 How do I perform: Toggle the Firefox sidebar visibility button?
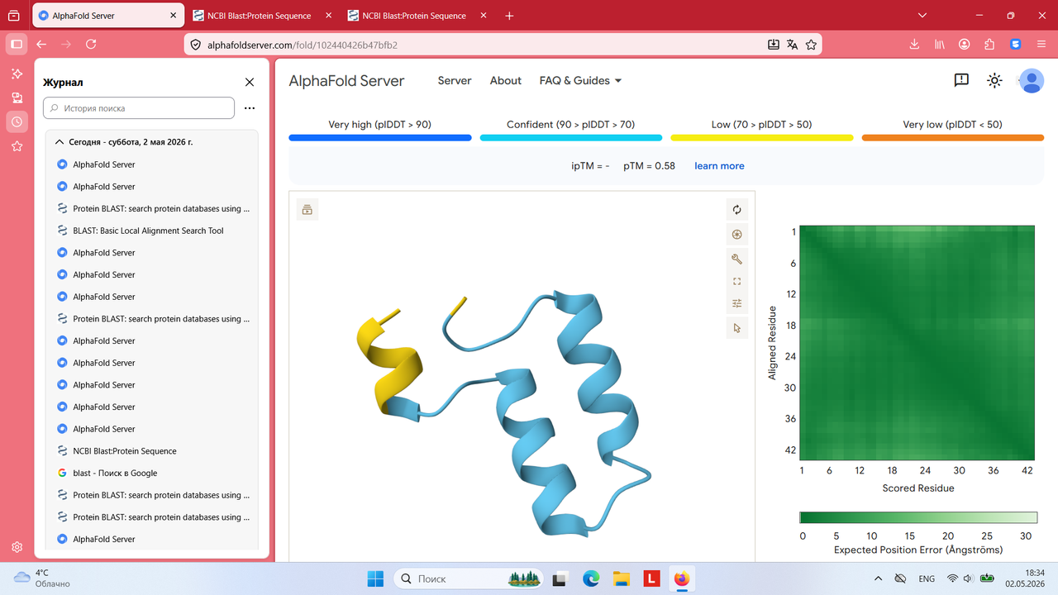pos(17,45)
